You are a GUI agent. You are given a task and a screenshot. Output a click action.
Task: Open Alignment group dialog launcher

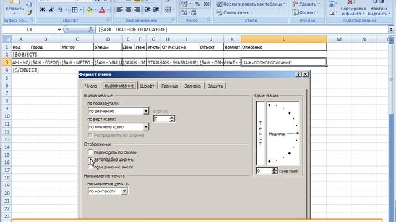coord(174,20)
